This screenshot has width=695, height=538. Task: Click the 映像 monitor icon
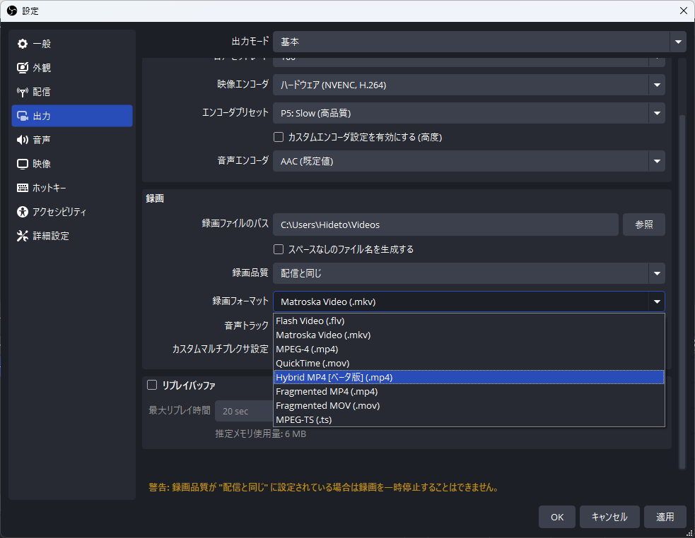coord(22,164)
